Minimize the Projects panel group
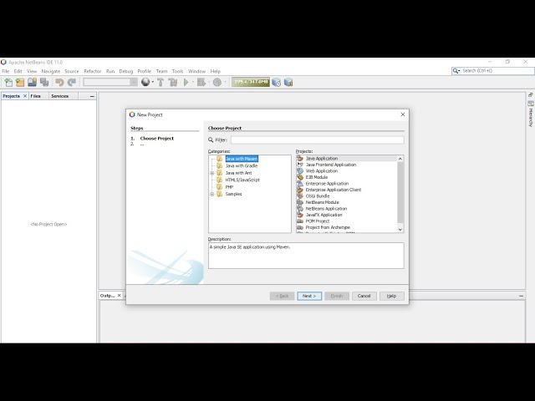This screenshot has width=535, height=401. 92,97
